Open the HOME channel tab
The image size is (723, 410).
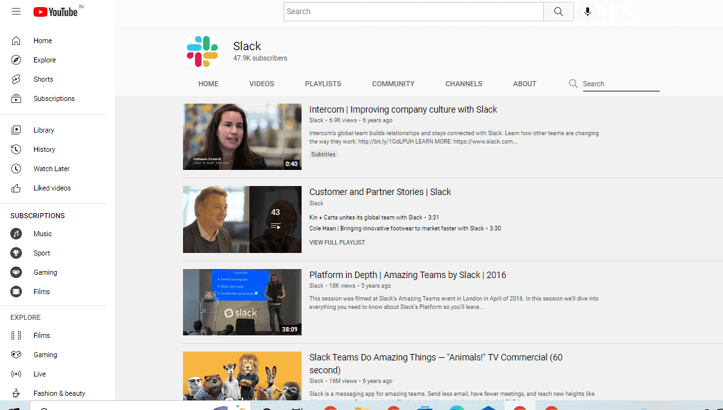208,84
